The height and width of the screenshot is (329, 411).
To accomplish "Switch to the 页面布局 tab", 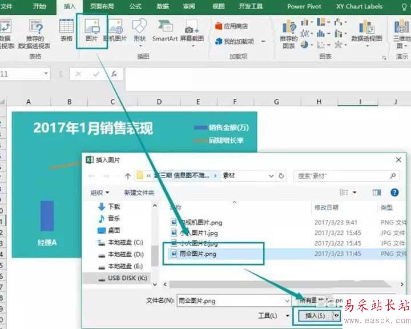I will click(x=102, y=6).
